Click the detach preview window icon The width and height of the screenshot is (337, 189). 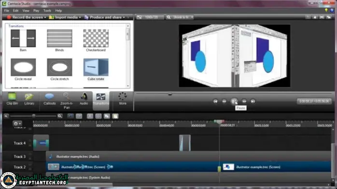pos(329,17)
